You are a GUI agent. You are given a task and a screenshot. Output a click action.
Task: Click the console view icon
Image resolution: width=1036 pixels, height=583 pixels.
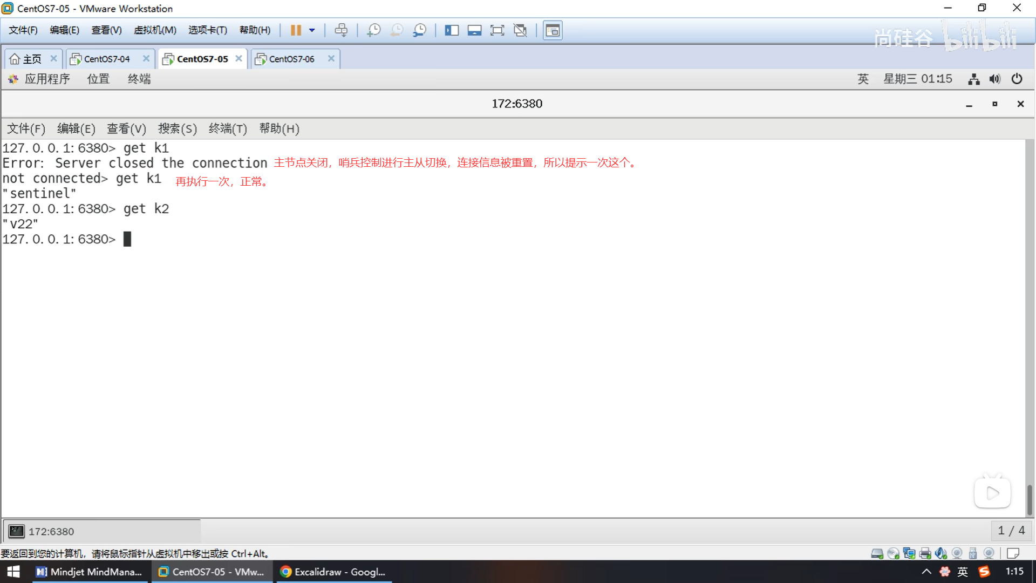[x=553, y=30]
